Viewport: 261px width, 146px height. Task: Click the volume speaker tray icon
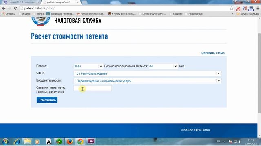[x=240, y=142]
